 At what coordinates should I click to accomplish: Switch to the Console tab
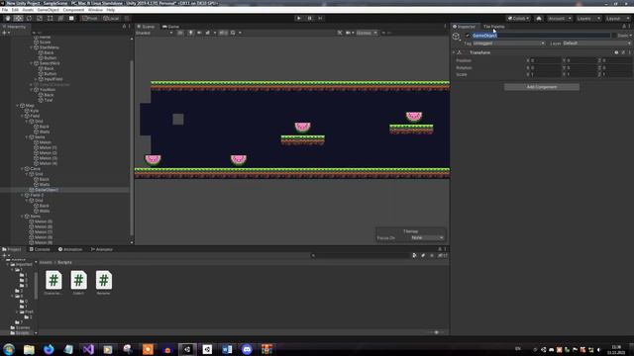pos(40,249)
